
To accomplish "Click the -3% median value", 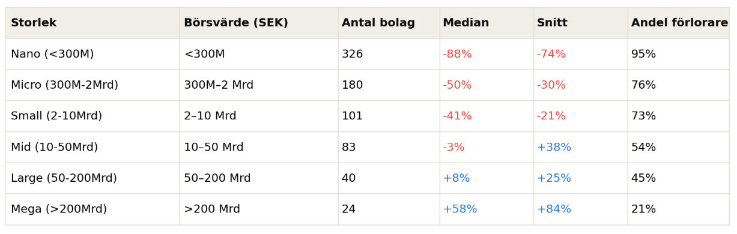I will click(453, 147).
